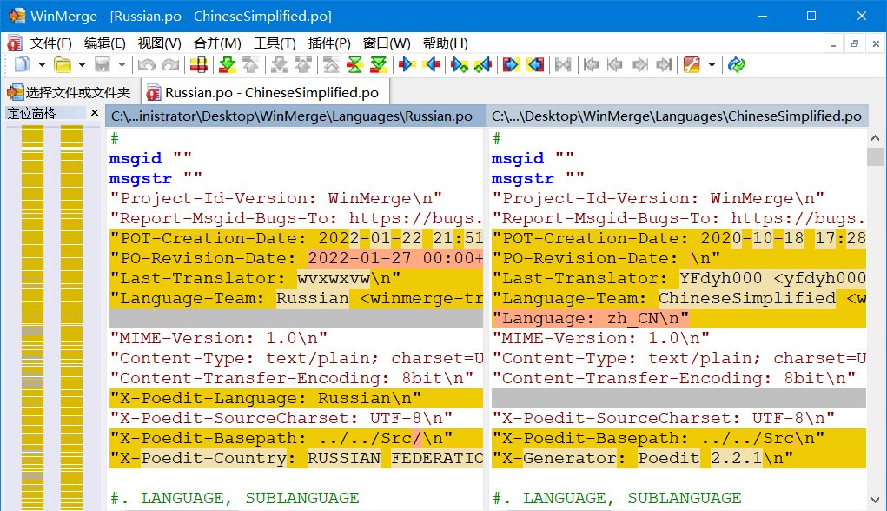
Task: Click ChineseSimplified.po file path header
Action: pyautogui.click(x=677, y=116)
